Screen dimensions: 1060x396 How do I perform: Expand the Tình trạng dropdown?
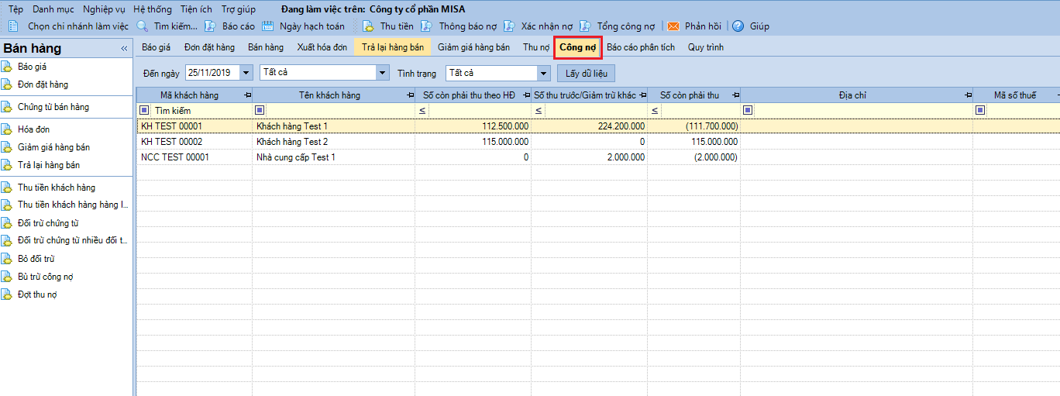tap(543, 73)
